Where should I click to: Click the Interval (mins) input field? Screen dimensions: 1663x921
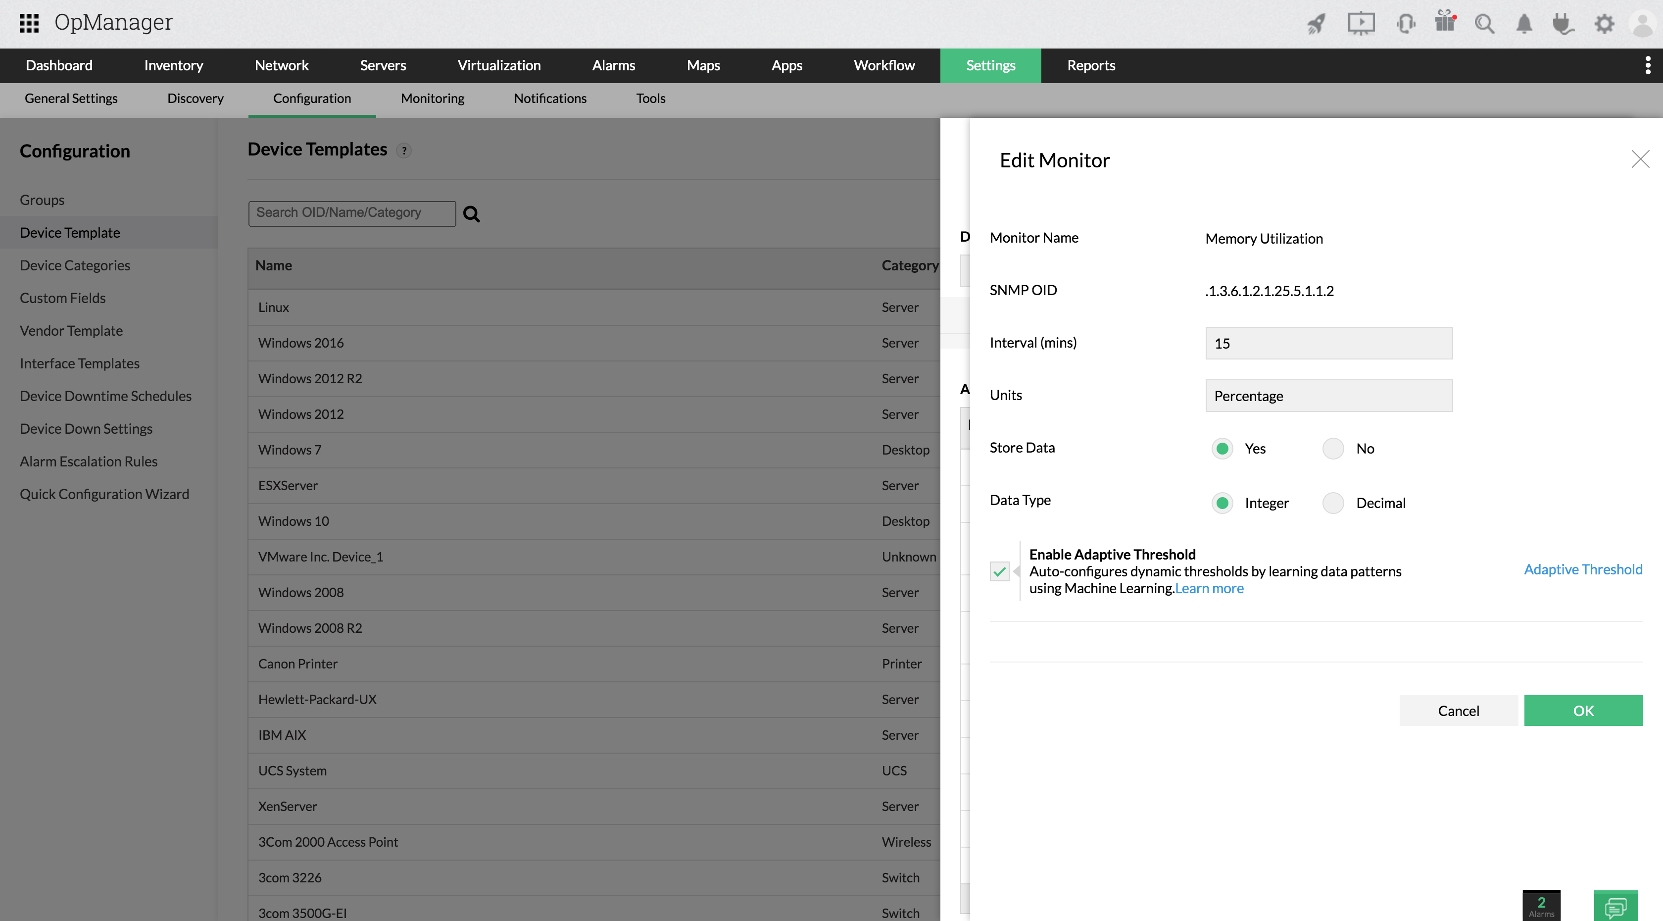1328,343
